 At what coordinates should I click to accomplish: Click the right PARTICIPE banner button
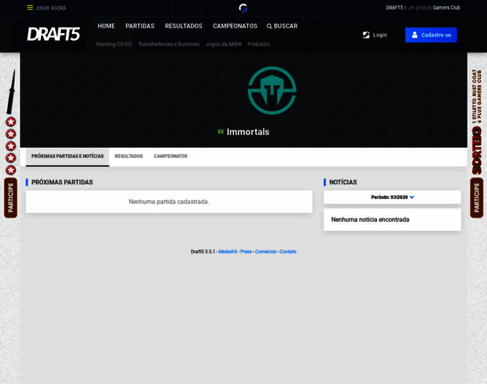[x=477, y=198]
